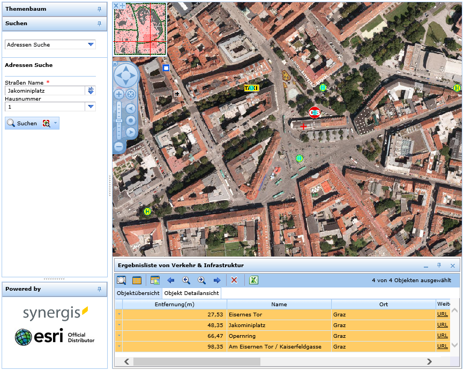Toggle the pin on the Powered by panel

[99, 289]
